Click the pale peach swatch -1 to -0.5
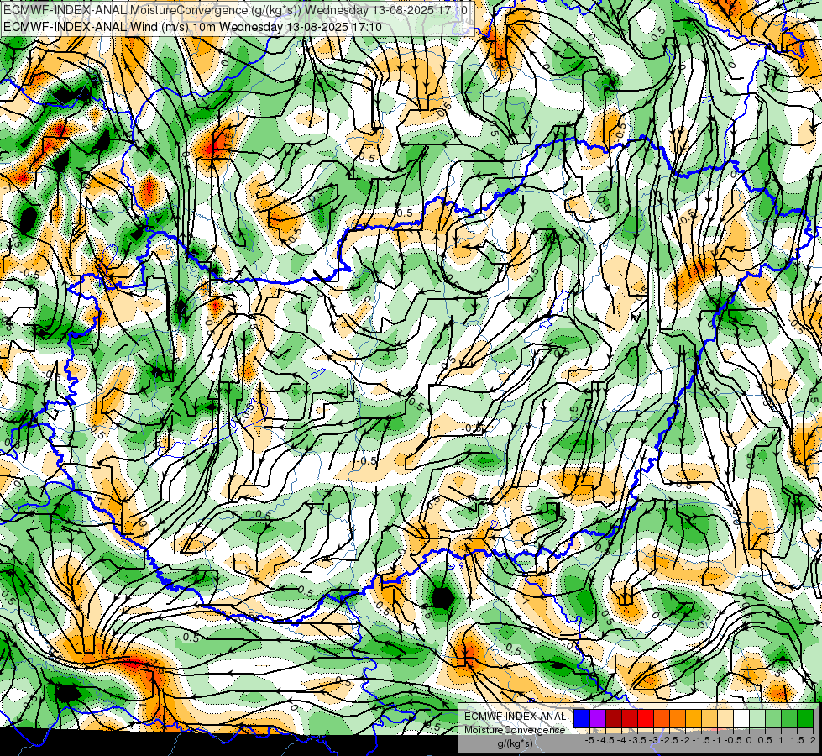 [x=725, y=718]
